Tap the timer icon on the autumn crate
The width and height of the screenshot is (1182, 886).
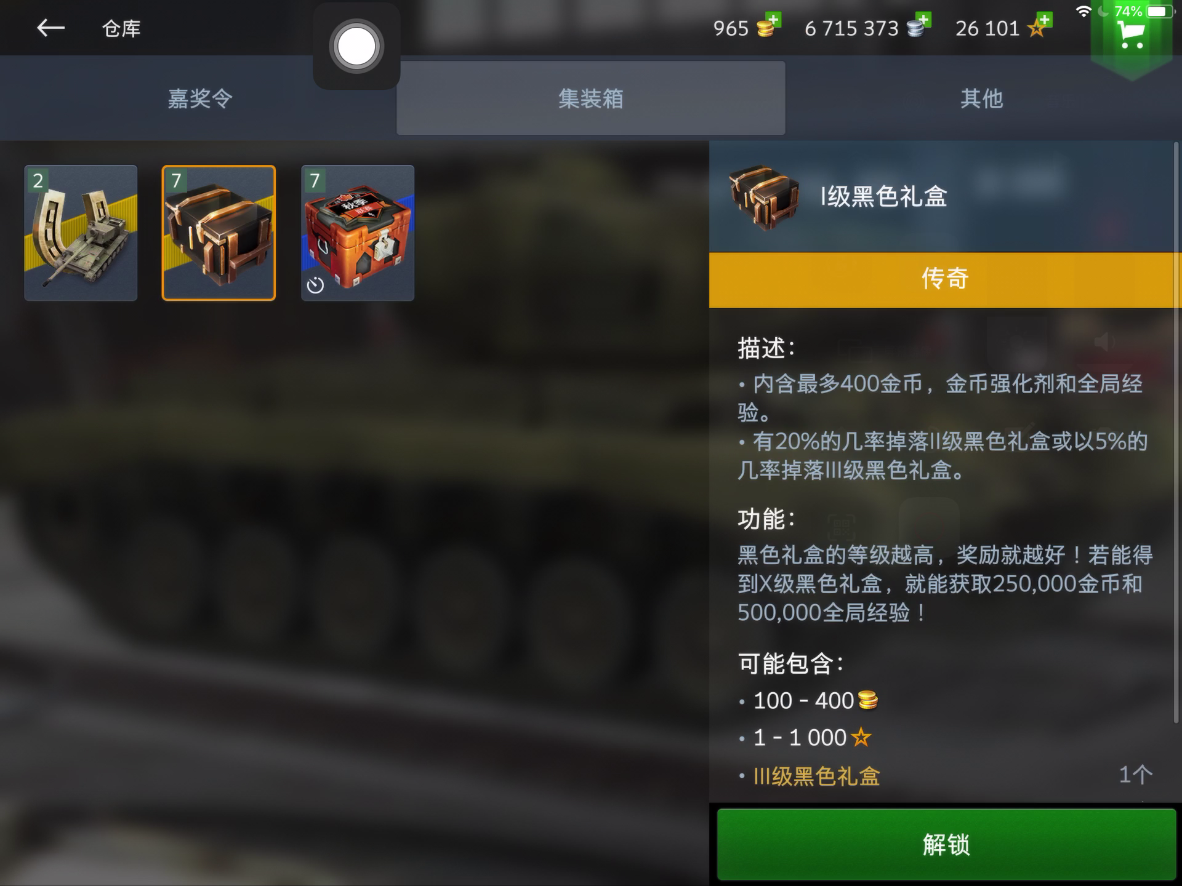pyautogui.click(x=315, y=285)
